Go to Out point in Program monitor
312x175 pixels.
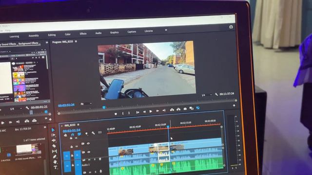click(x=164, y=110)
